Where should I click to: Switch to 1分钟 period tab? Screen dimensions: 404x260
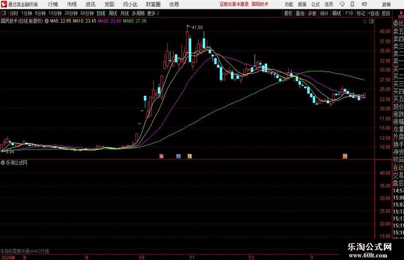click(27, 13)
